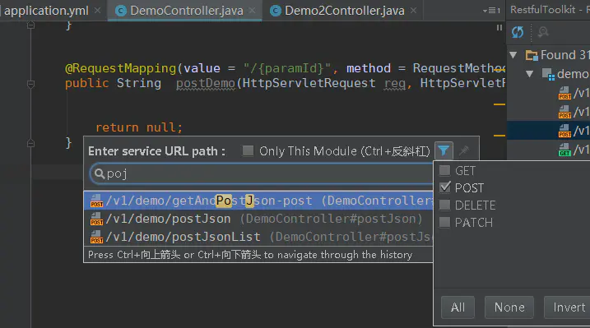Click the GET service icon in the tree
Image resolution: width=590 pixels, height=328 pixels.
(564, 150)
